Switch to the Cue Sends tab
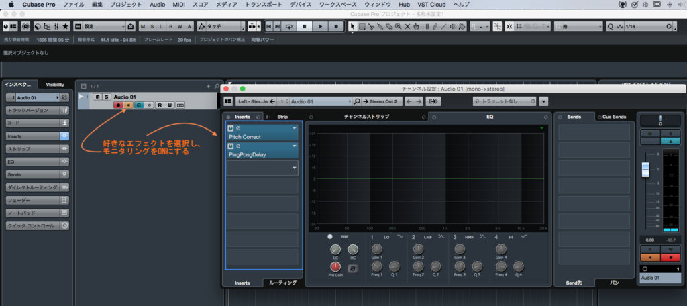The width and height of the screenshot is (687, 306). point(615,117)
